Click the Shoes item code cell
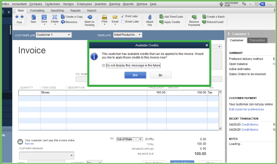This screenshot has height=164, width=277. [x=53, y=92]
